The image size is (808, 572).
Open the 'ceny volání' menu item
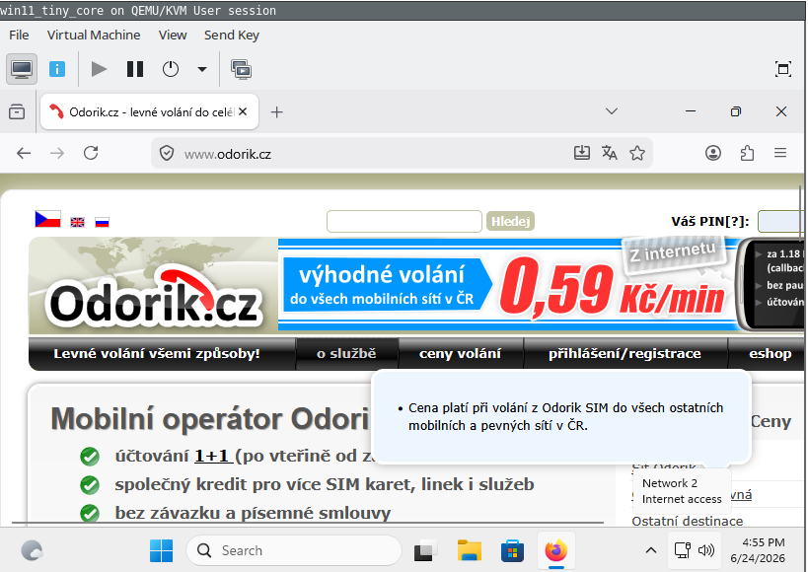[x=460, y=353]
